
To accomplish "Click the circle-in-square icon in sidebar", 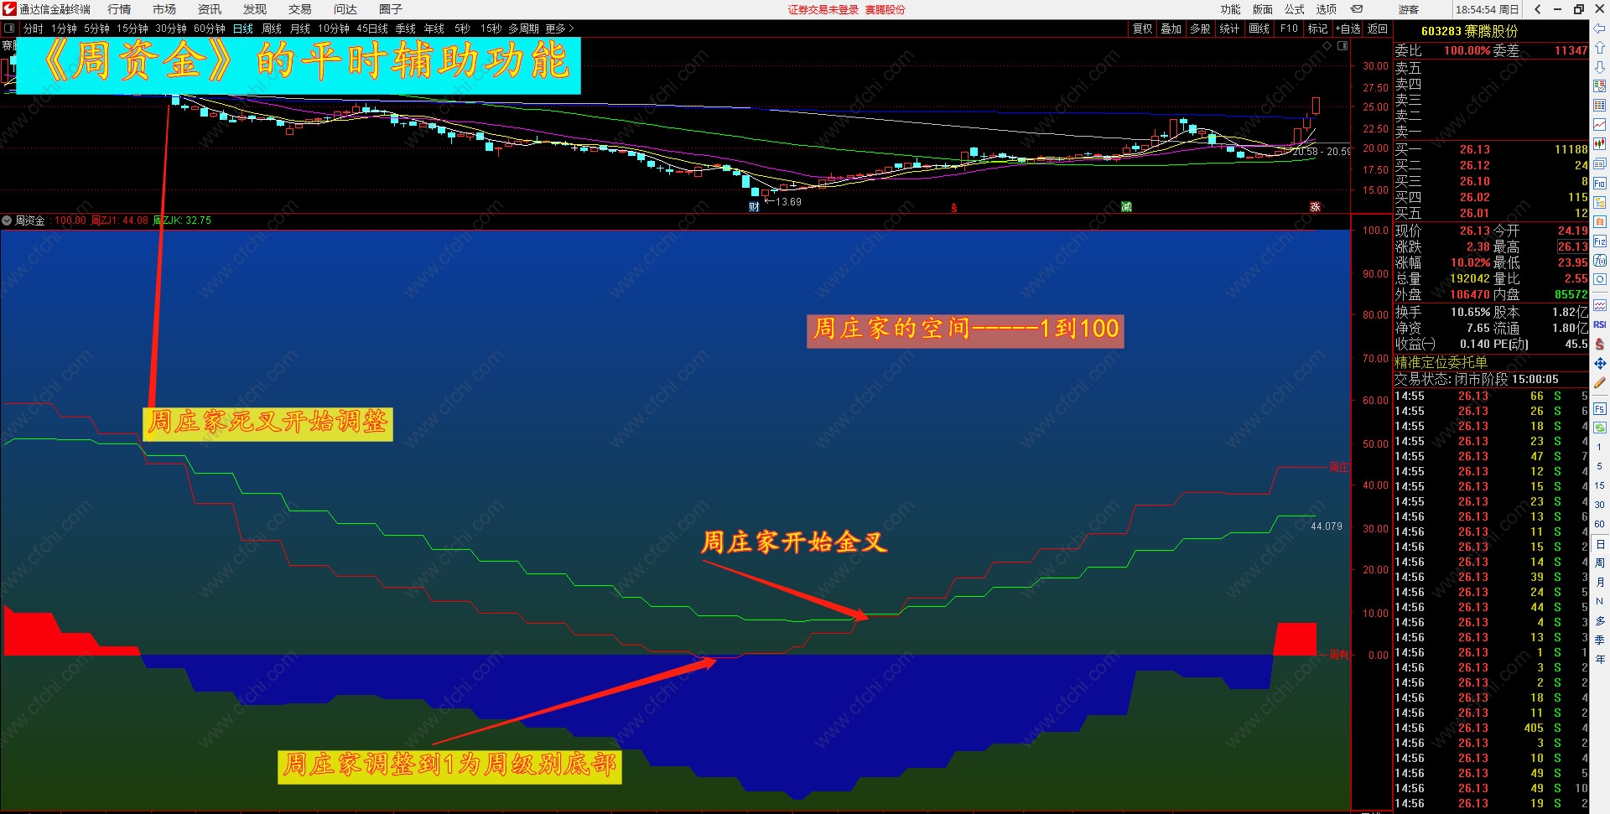I will point(1599,279).
